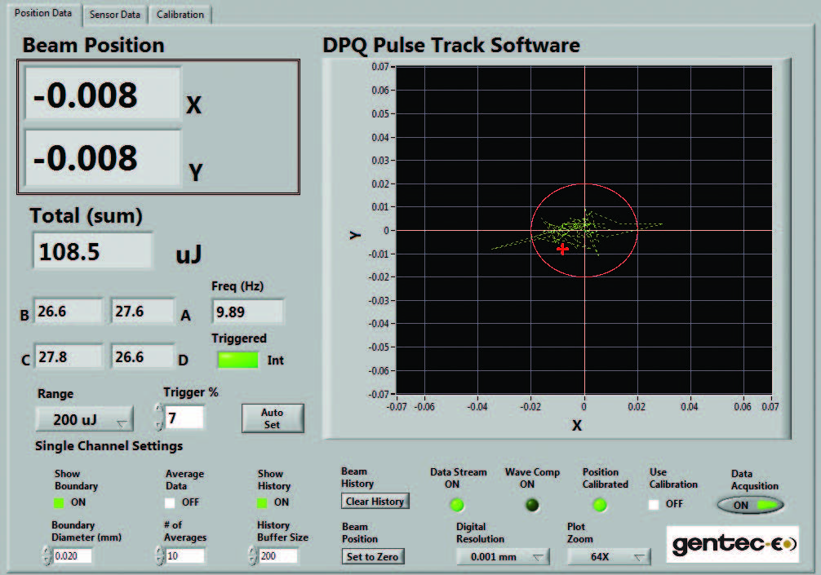The image size is (821, 575).
Task: Click the green Triggered indicator light
Action: point(237,360)
